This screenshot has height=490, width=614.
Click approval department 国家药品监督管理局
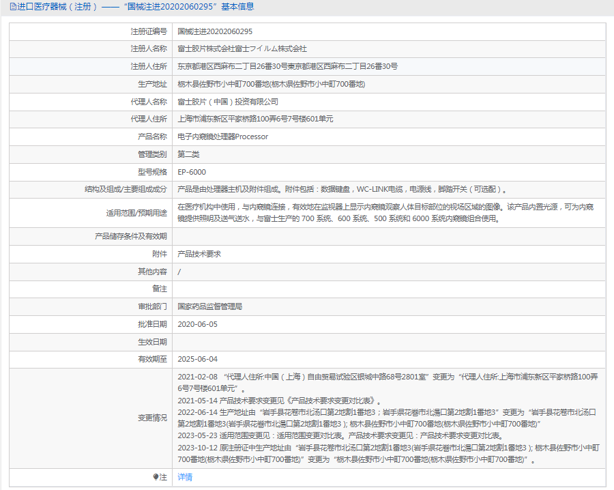click(x=210, y=306)
